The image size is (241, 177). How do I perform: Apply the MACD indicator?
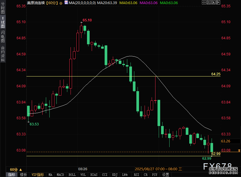click(x=60, y=175)
